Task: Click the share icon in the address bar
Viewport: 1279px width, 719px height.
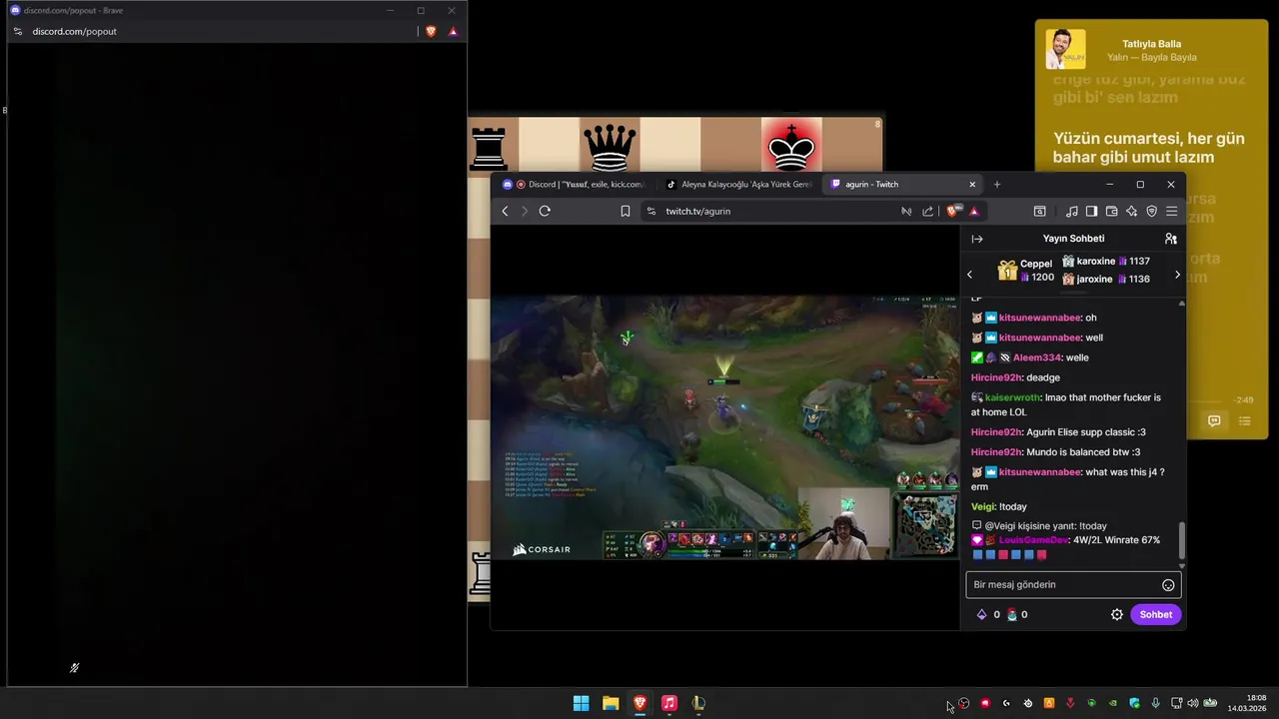Action: (x=927, y=211)
